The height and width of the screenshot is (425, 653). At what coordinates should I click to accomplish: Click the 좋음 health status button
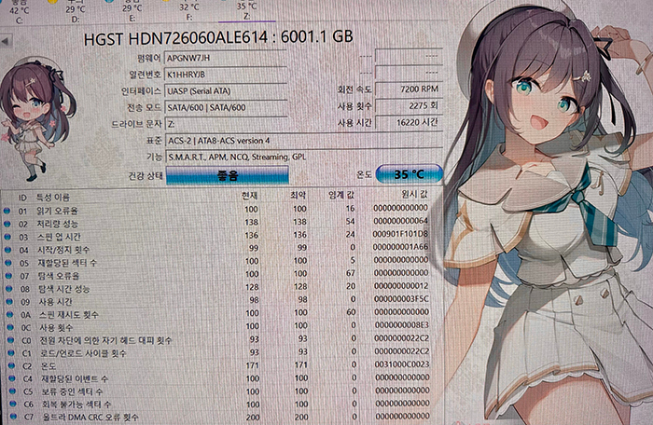[228, 175]
